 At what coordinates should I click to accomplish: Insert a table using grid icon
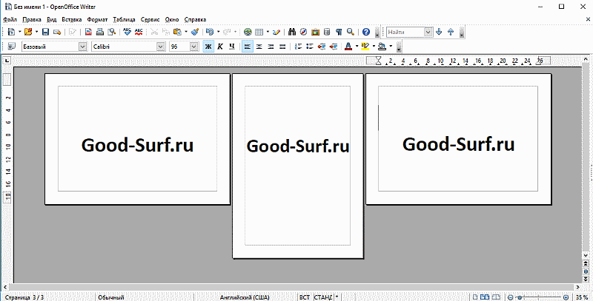click(259, 32)
